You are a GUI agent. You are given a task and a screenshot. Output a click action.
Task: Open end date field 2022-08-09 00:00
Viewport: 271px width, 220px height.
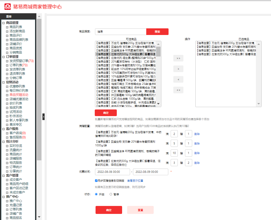click(150, 172)
